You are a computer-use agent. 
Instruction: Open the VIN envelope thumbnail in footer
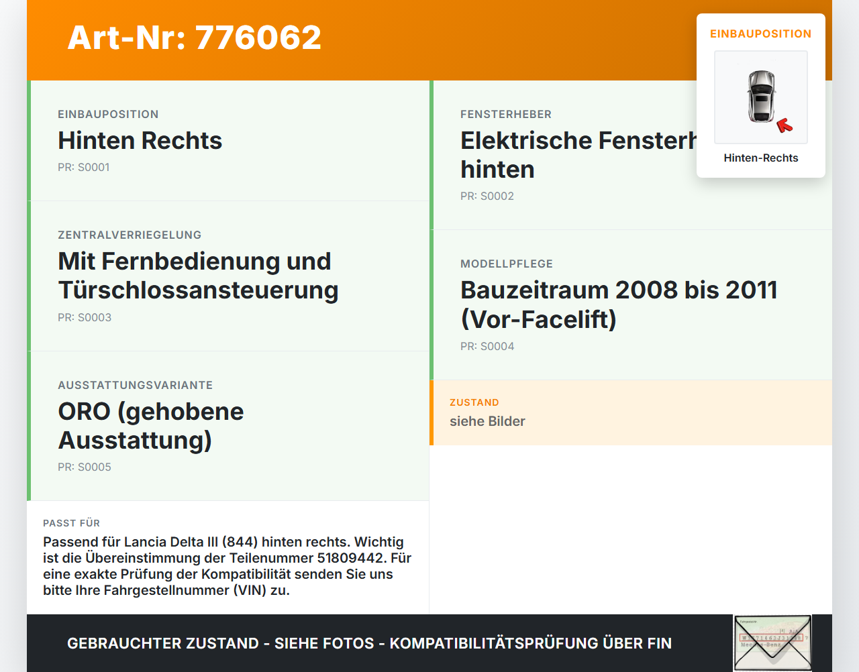(x=772, y=643)
